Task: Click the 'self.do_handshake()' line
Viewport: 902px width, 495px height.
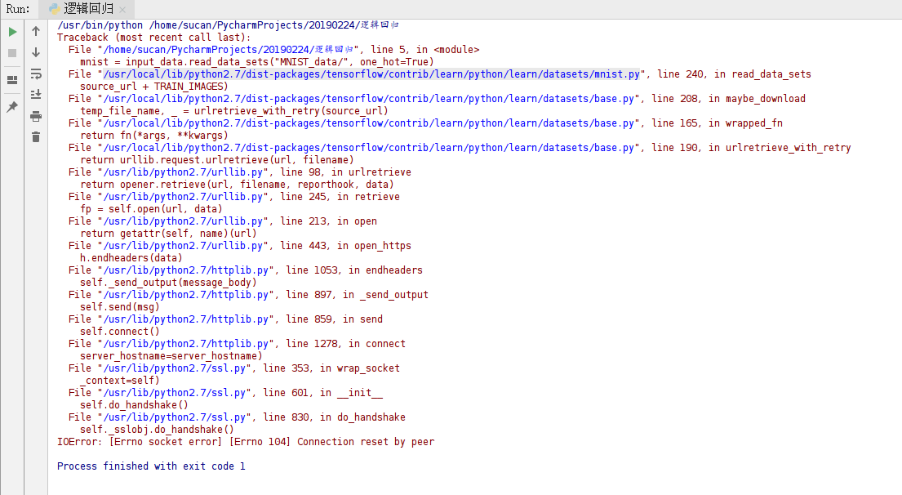Action: [x=134, y=404]
